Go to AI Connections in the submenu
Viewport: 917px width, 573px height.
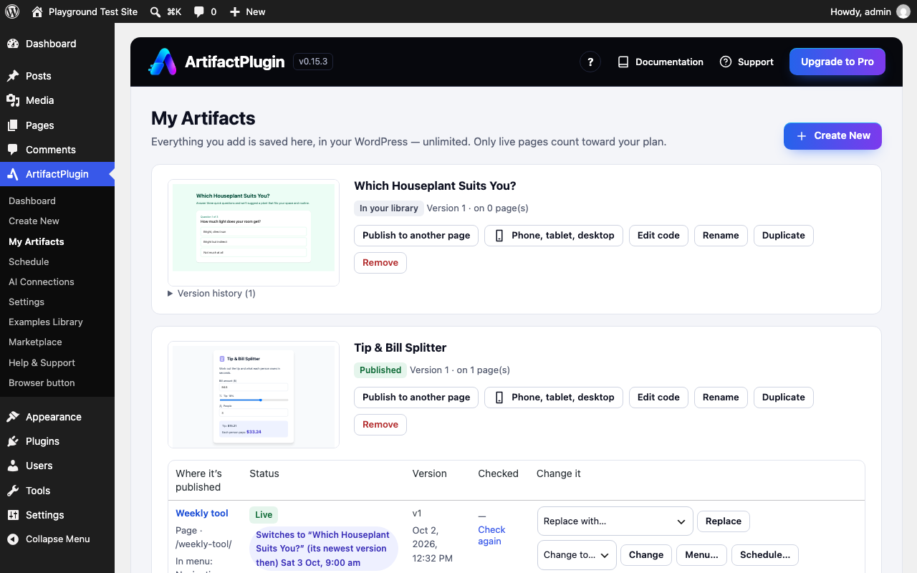[42, 282]
